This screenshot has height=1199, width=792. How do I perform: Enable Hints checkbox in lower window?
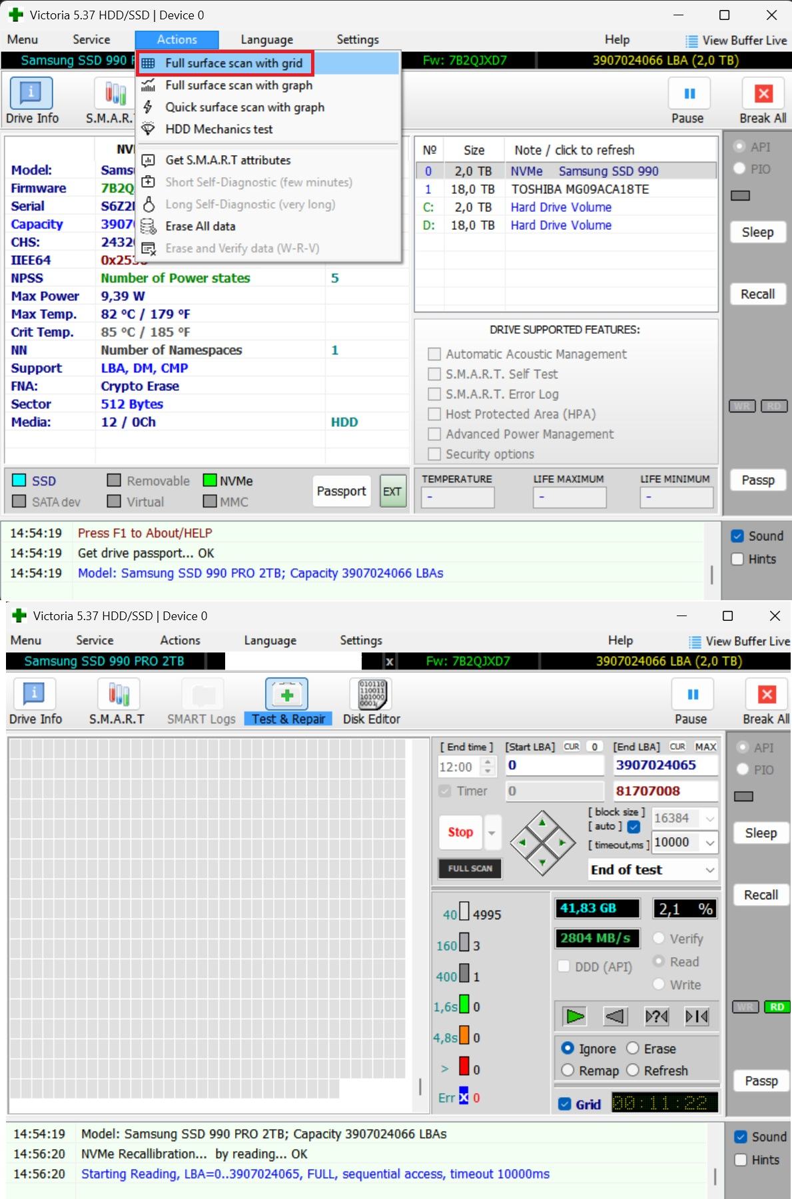pos(740,1160)
